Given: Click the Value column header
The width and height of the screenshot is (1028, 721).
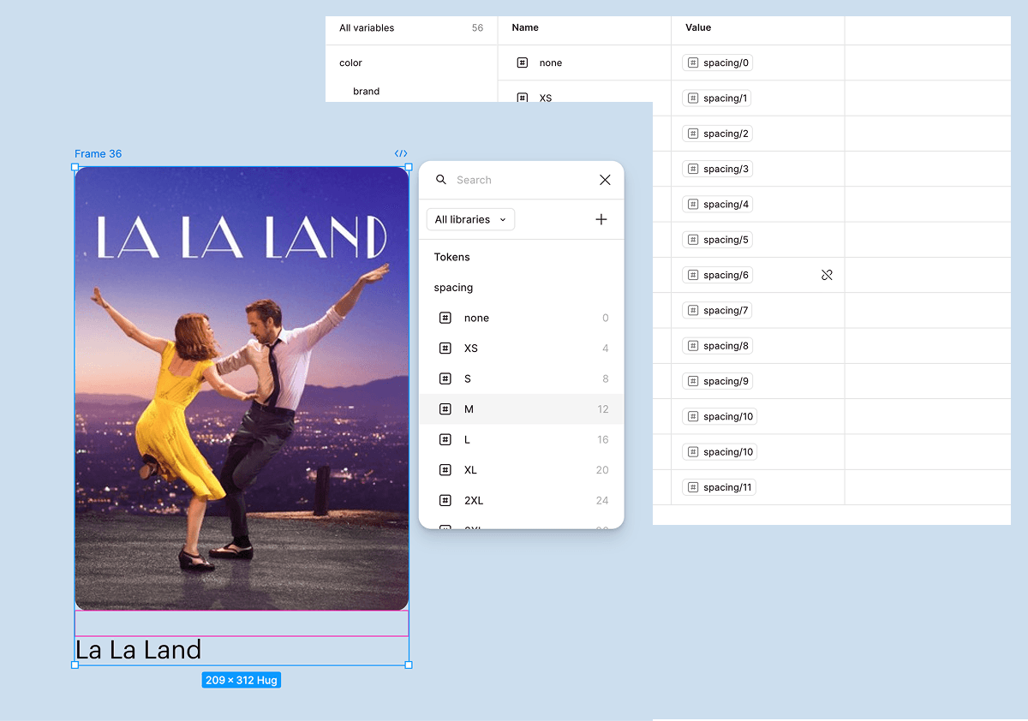Looking at the screenshot, I should [x=698, y=27].
